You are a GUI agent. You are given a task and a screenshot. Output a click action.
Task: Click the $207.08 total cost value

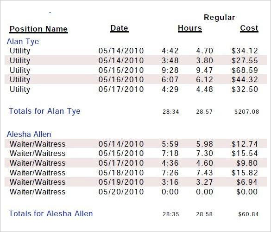click(x=246, y=112)
